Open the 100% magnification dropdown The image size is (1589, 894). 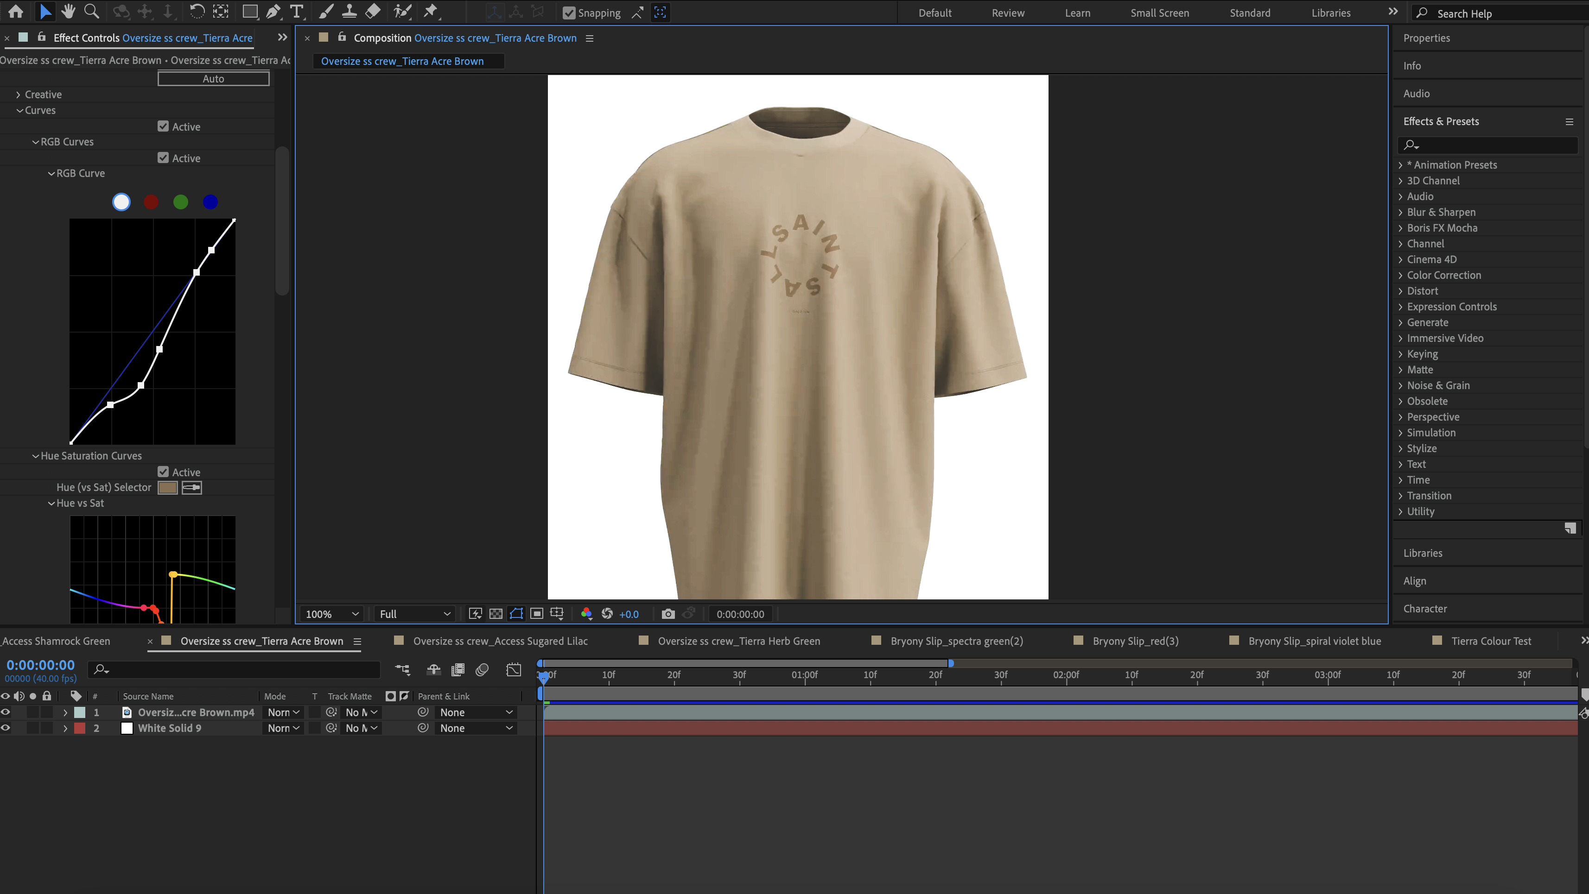[x=332, y=613]
